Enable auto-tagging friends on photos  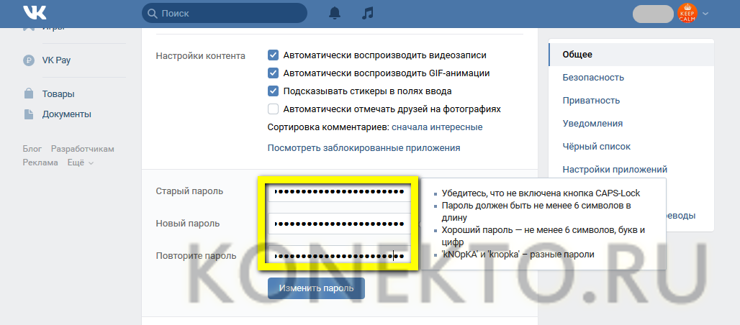point(274,109)
